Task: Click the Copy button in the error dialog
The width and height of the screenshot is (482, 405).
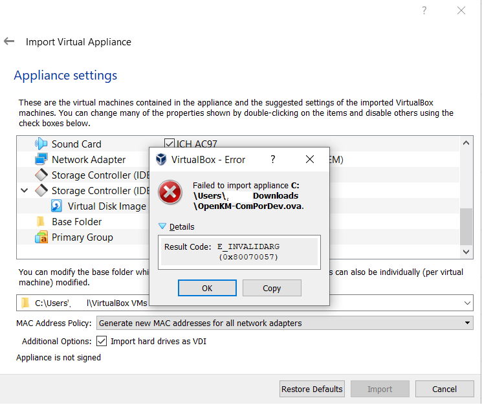Action: (x=272, y=288)
